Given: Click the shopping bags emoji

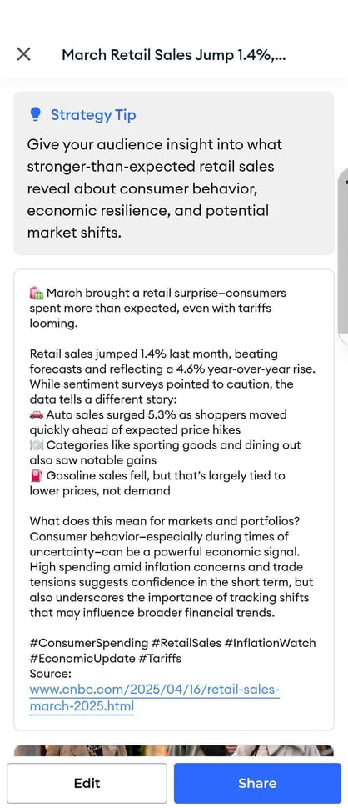Looking at the screenshot, I should (37, 294).
